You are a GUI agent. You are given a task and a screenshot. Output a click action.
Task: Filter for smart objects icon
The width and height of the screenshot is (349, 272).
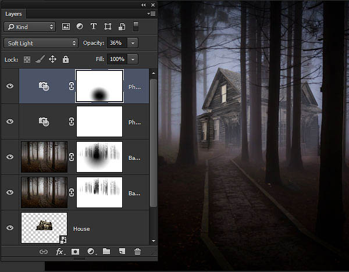pos(122,27)
